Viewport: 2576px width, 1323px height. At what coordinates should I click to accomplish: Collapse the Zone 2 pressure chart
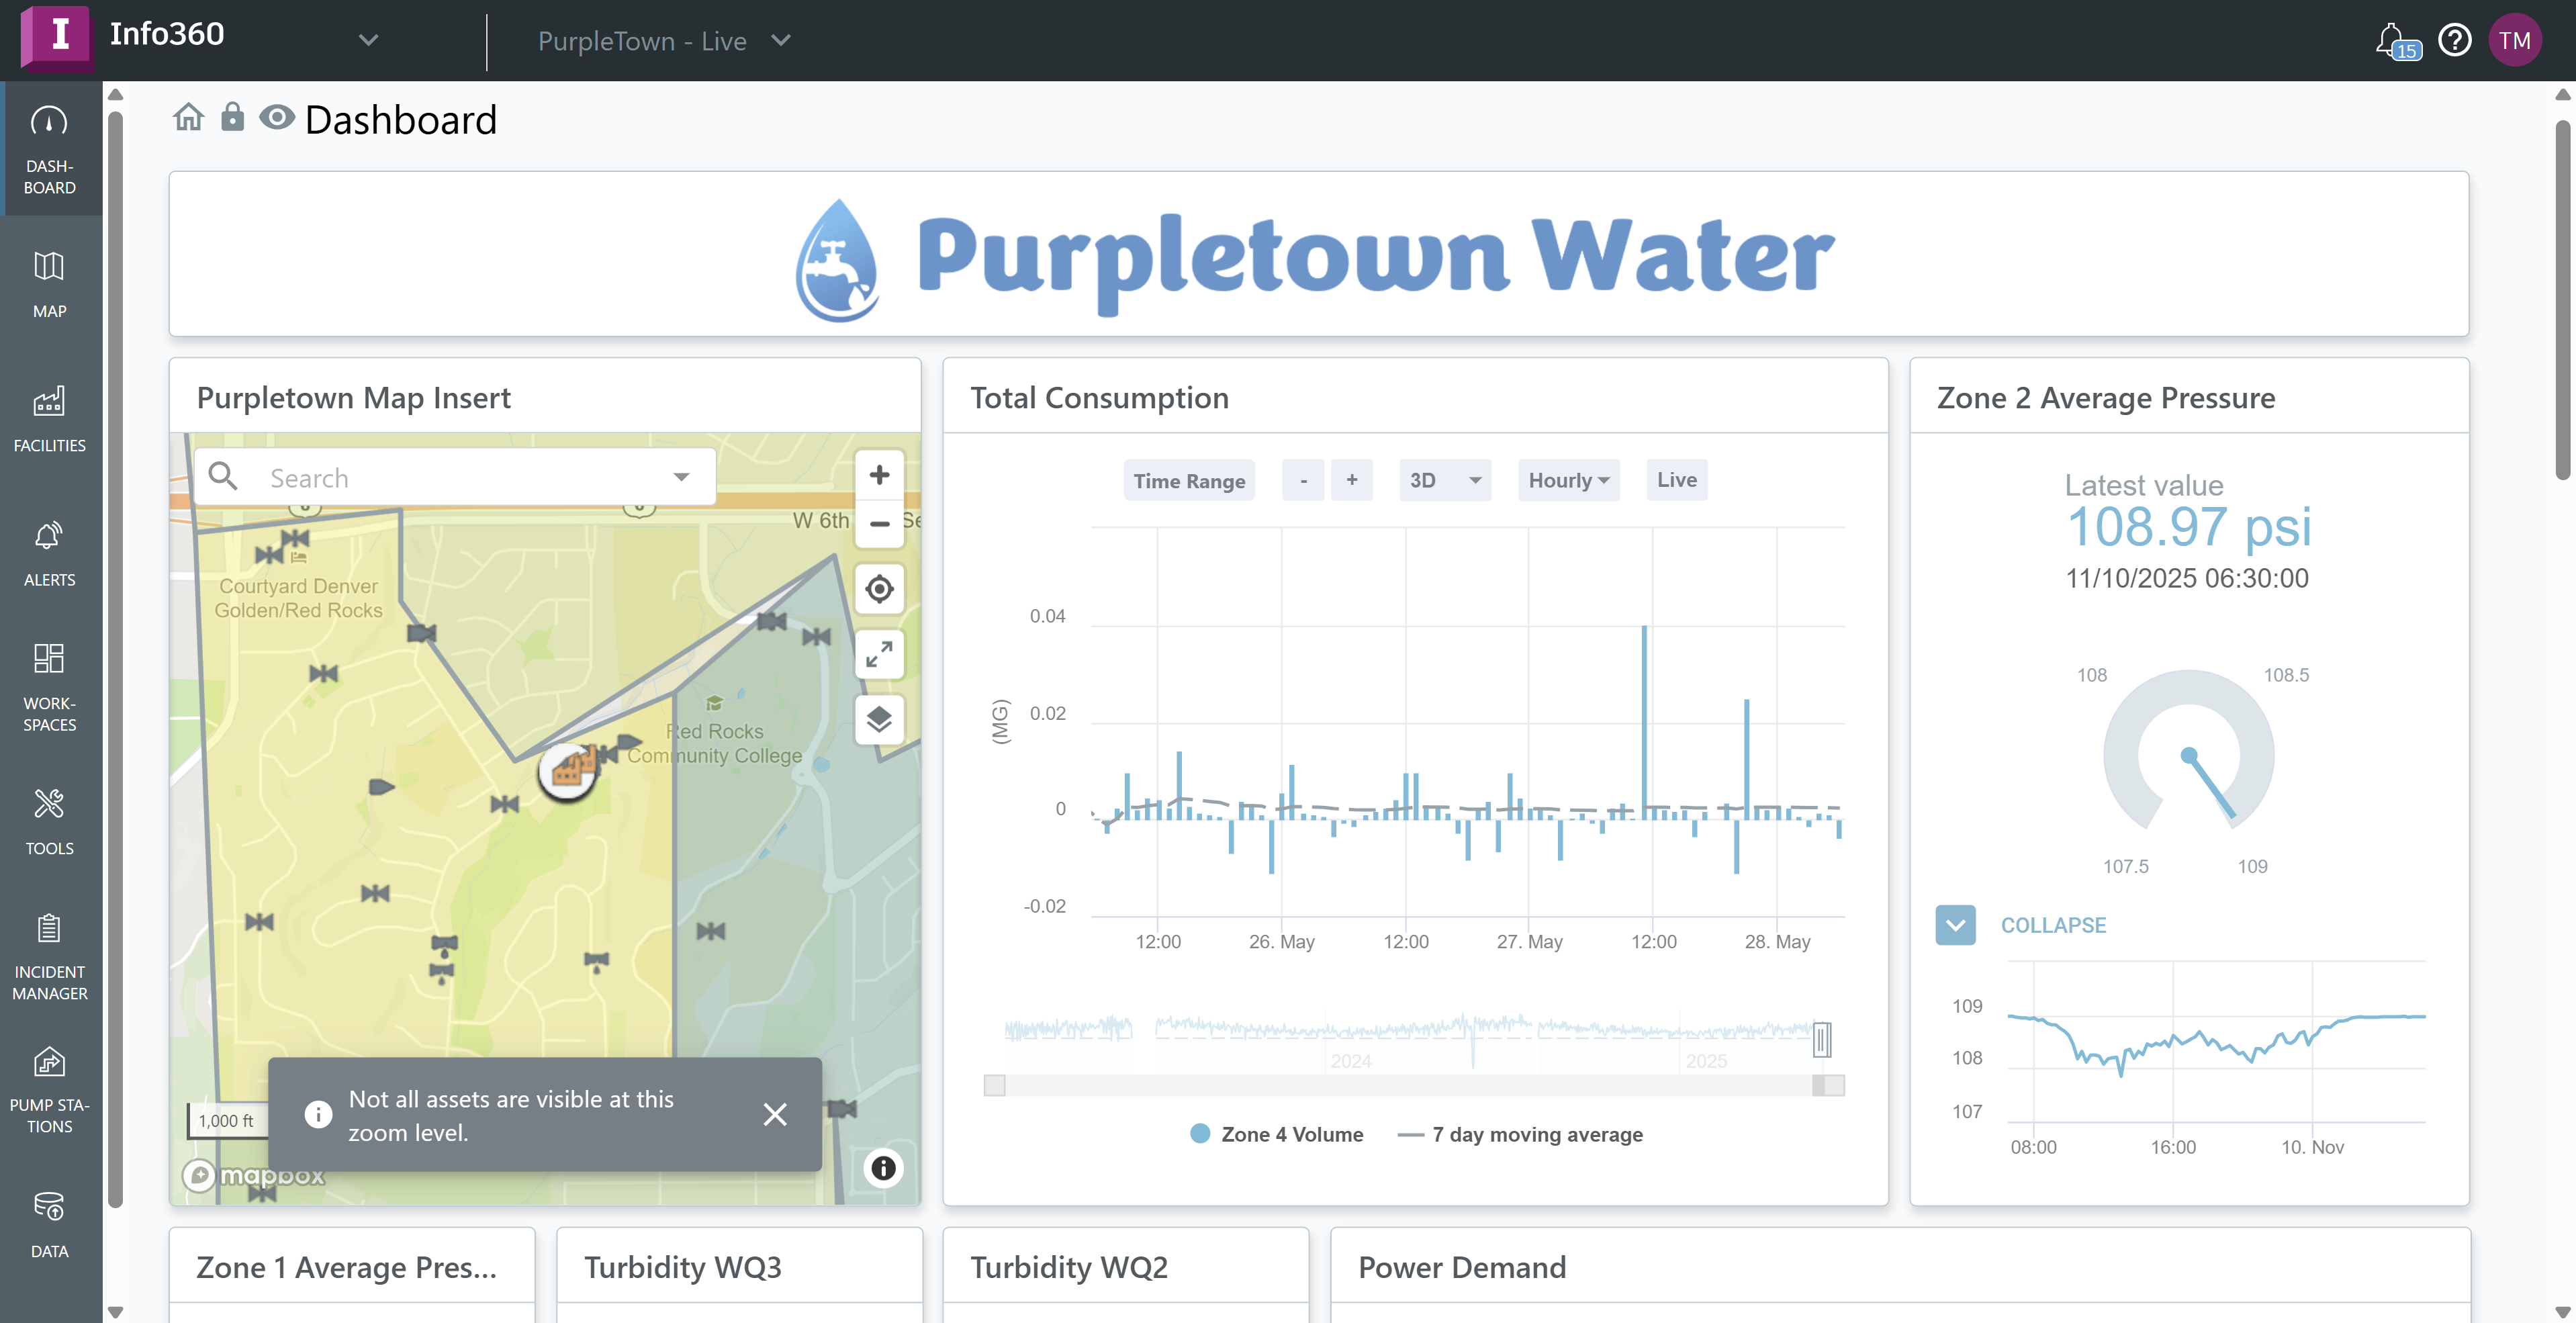1955,925
